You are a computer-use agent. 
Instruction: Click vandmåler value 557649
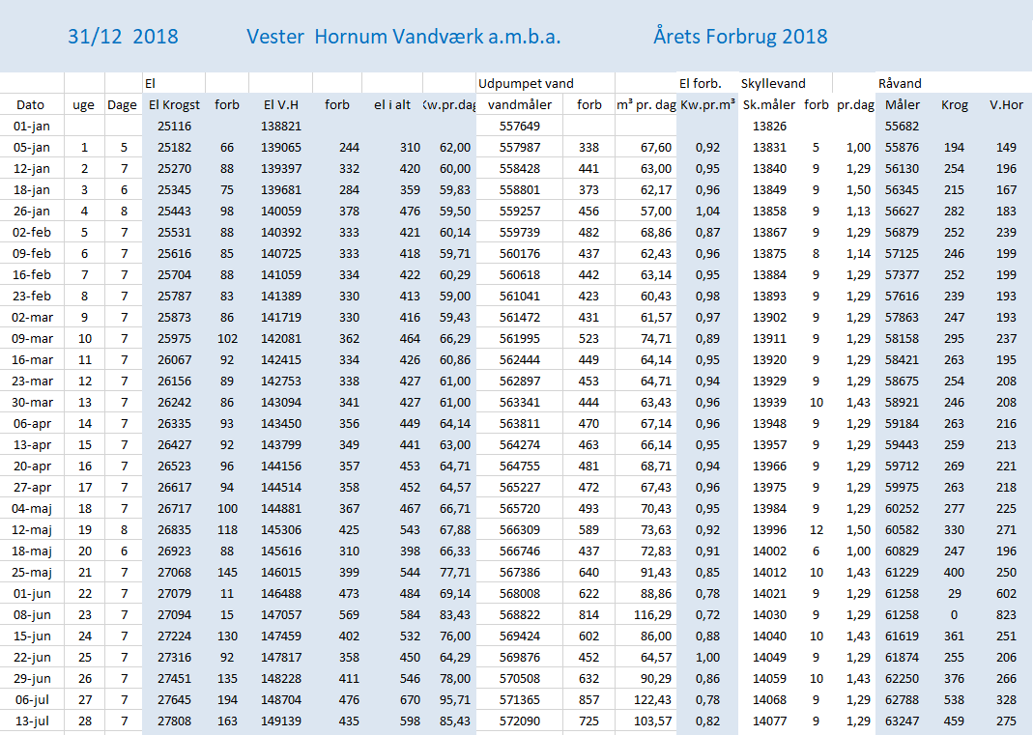pos(519,126)
